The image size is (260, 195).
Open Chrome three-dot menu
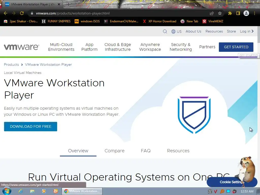click(x=254, y=13)
